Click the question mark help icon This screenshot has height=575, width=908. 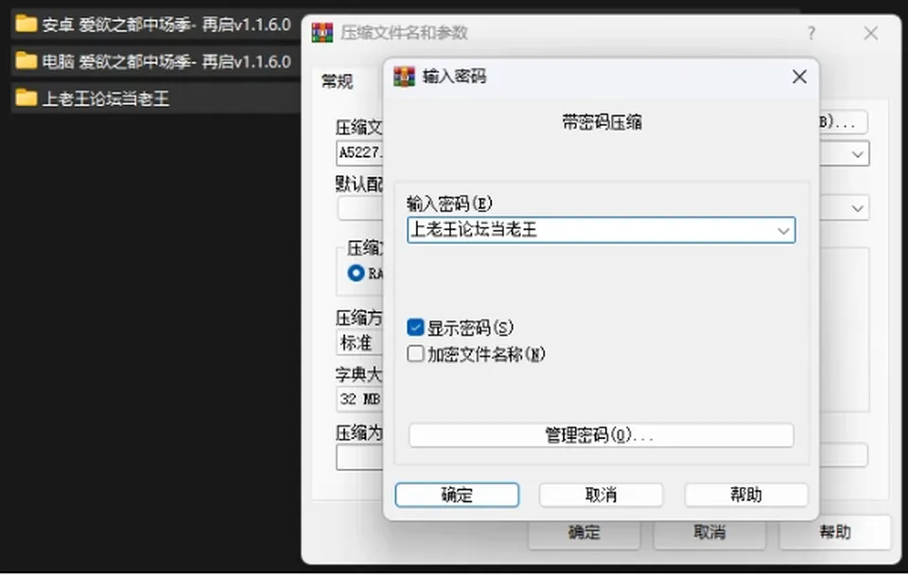(x=812, y=33)
